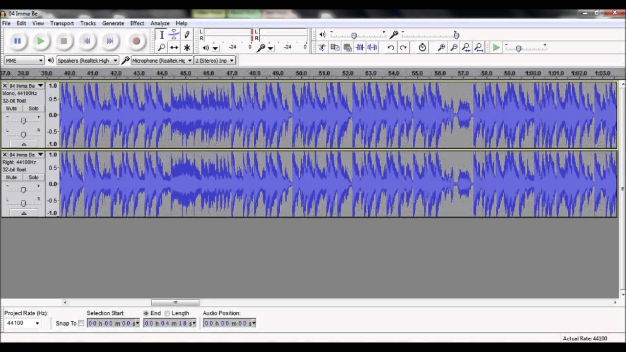Open the 2 (Stereo) input channels dropdown
This screenshot has width=626, height=352.
(x=215, y=61)
